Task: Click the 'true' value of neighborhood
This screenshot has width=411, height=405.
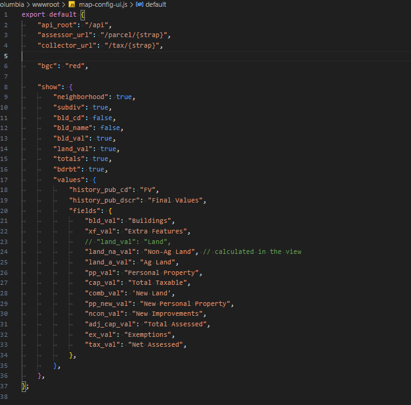Action: (x=124, y=97)
